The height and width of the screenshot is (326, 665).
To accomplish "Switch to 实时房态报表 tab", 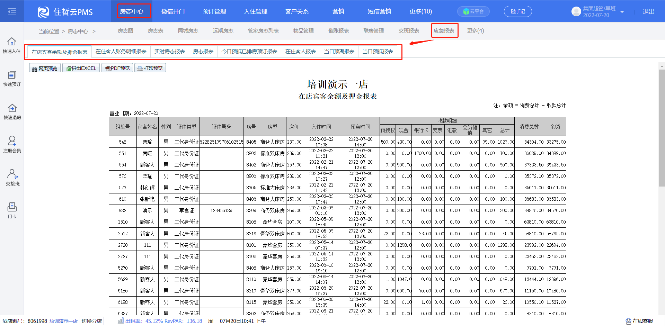I will click(x=170, y=52).
